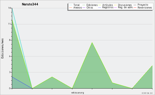Click the cyan Total legend line swatch
The image size is (155, 95).
click(x=71, y=5)
